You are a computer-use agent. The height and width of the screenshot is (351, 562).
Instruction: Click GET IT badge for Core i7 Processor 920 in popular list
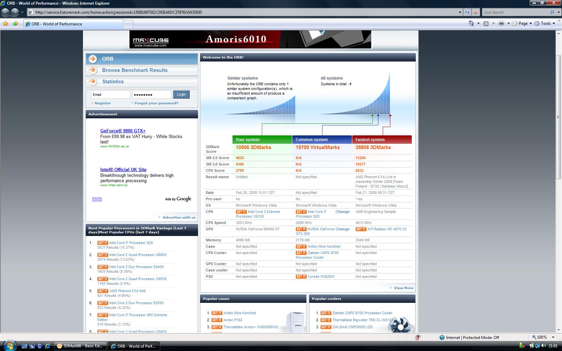(x=103, y=243)
